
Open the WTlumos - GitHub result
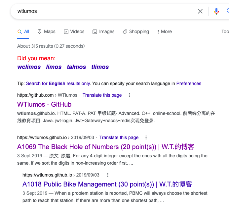click(44, 104)
